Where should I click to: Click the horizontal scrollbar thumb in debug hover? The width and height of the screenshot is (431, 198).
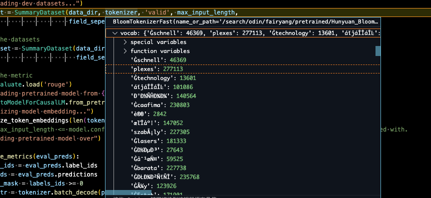[128, 193]
